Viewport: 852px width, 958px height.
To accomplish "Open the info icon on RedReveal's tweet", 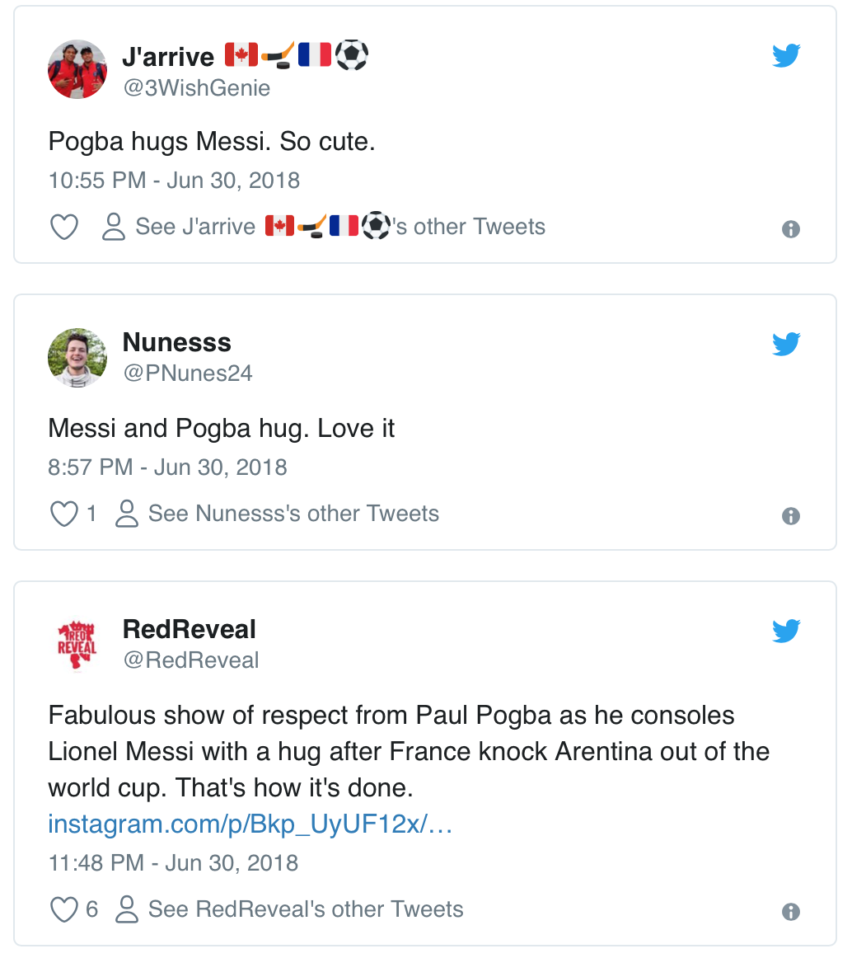I will coord(791,912).
